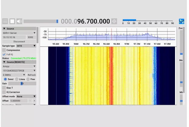The height and width of the screenshot is (127, 189).
Task: Increase offset with plus button
Action: [x=34, y=101]
